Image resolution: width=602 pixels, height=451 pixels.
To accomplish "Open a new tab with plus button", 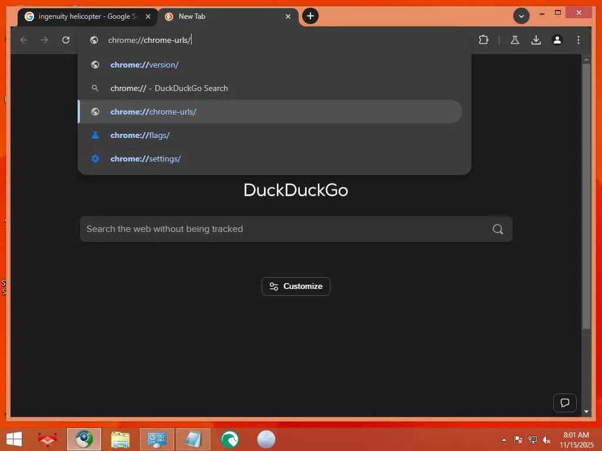I will click(310, 16).
